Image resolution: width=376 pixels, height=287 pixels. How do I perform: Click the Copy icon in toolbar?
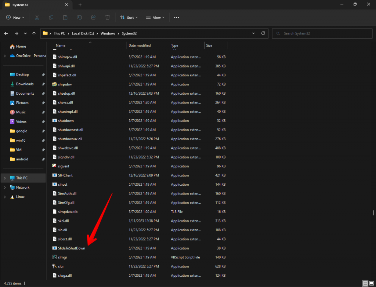[x=51, y=18]
